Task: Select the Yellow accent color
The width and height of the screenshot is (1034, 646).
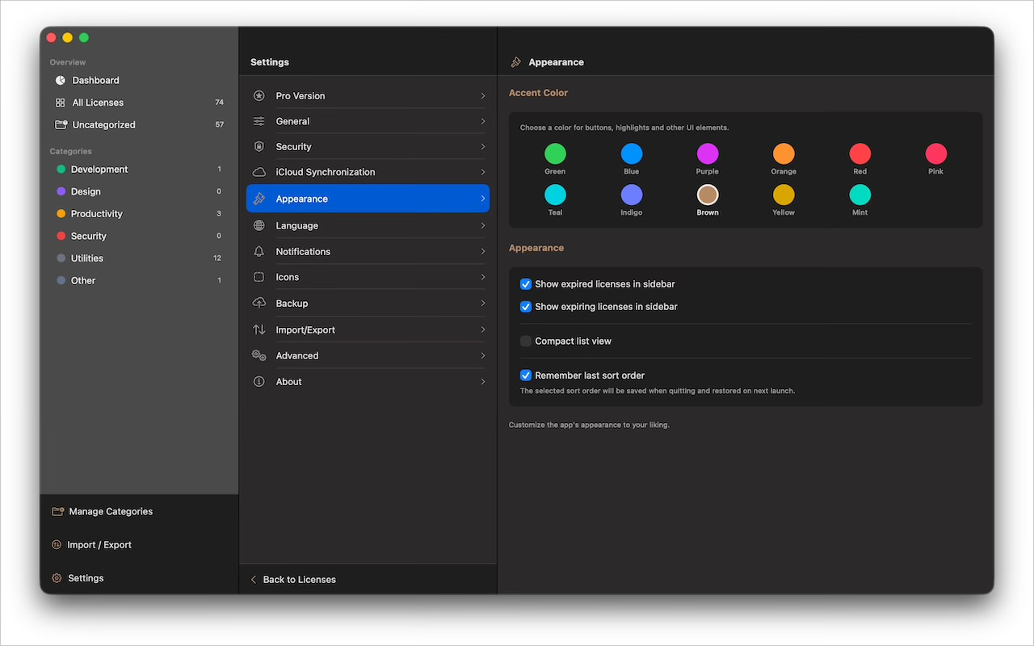Action: pyautogui.click(x=784, y=195)
